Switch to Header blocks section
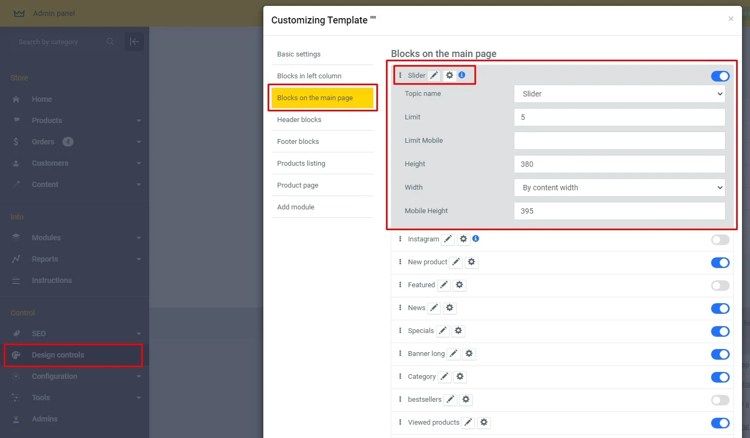 [299, 120]
